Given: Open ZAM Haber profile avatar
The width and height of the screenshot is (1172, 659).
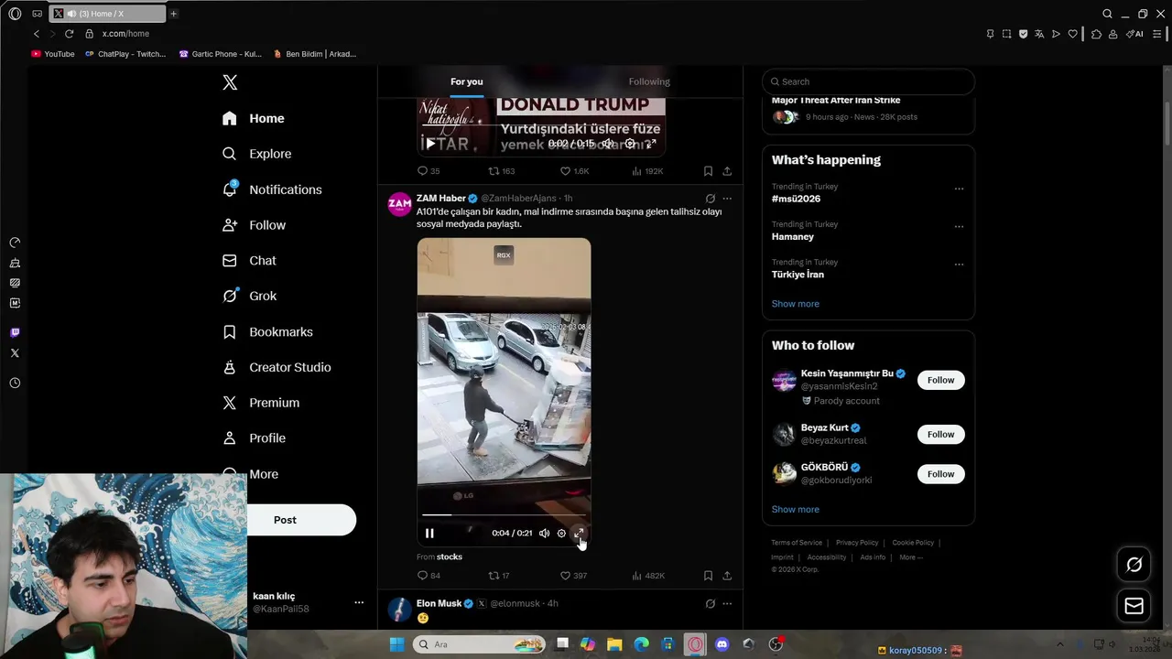Looking at the screenshot, I should click(x=399, y=204).
